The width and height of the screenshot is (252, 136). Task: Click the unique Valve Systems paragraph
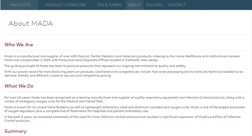click(x=125, y=109)
